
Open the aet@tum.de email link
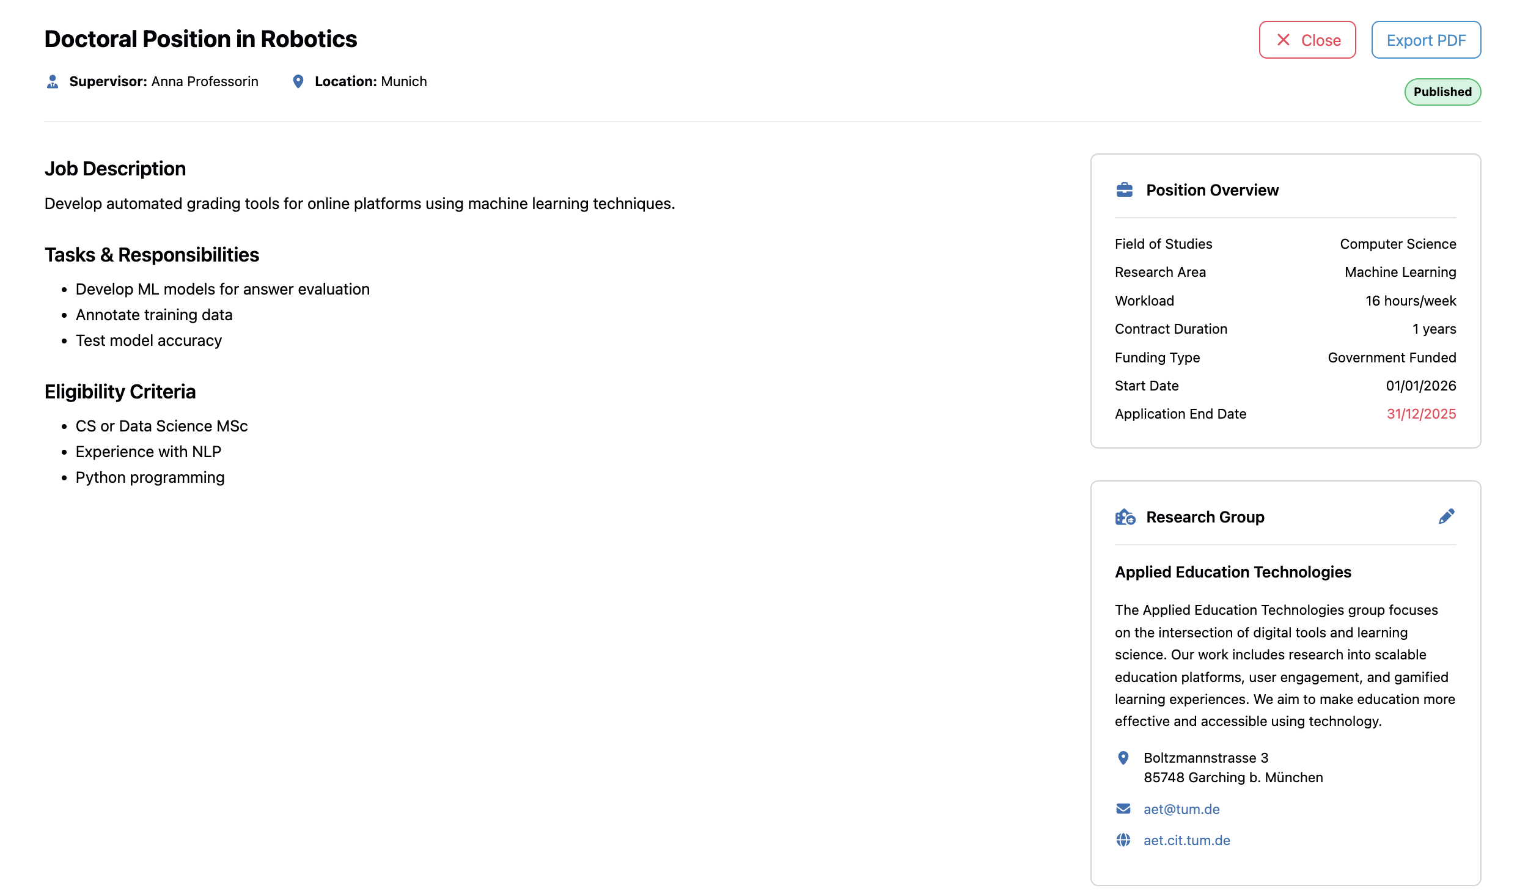[1181, 809]
